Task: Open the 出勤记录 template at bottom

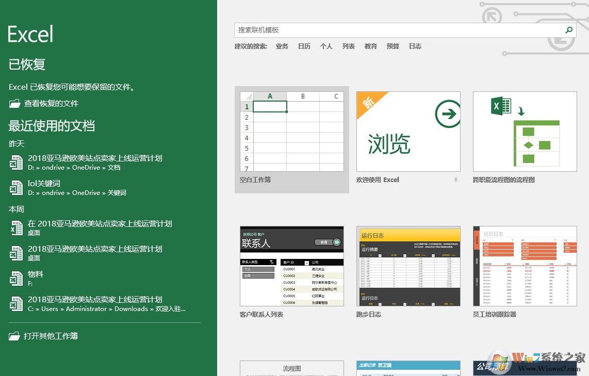Action: [408, 368]
